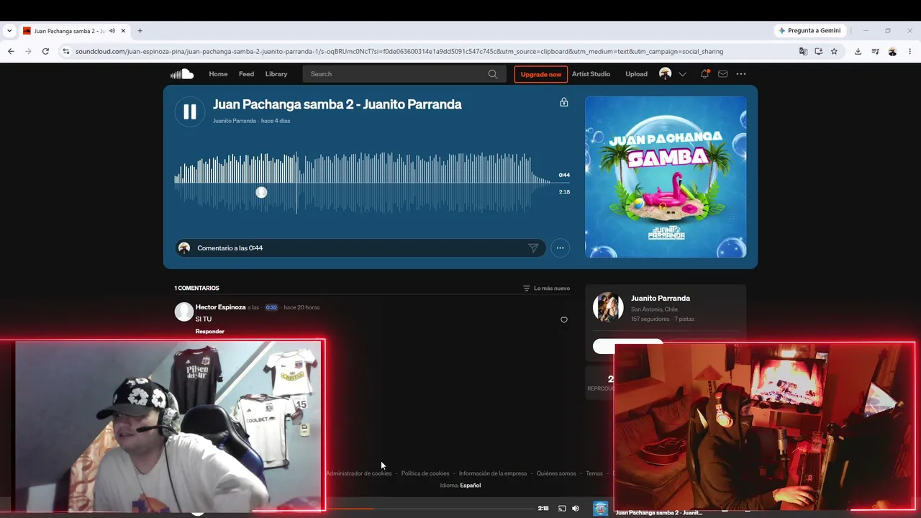This screenshot has width=921, height=518.
Task: Open Quiénes somos footer link
Action: (x=556, y=473)
